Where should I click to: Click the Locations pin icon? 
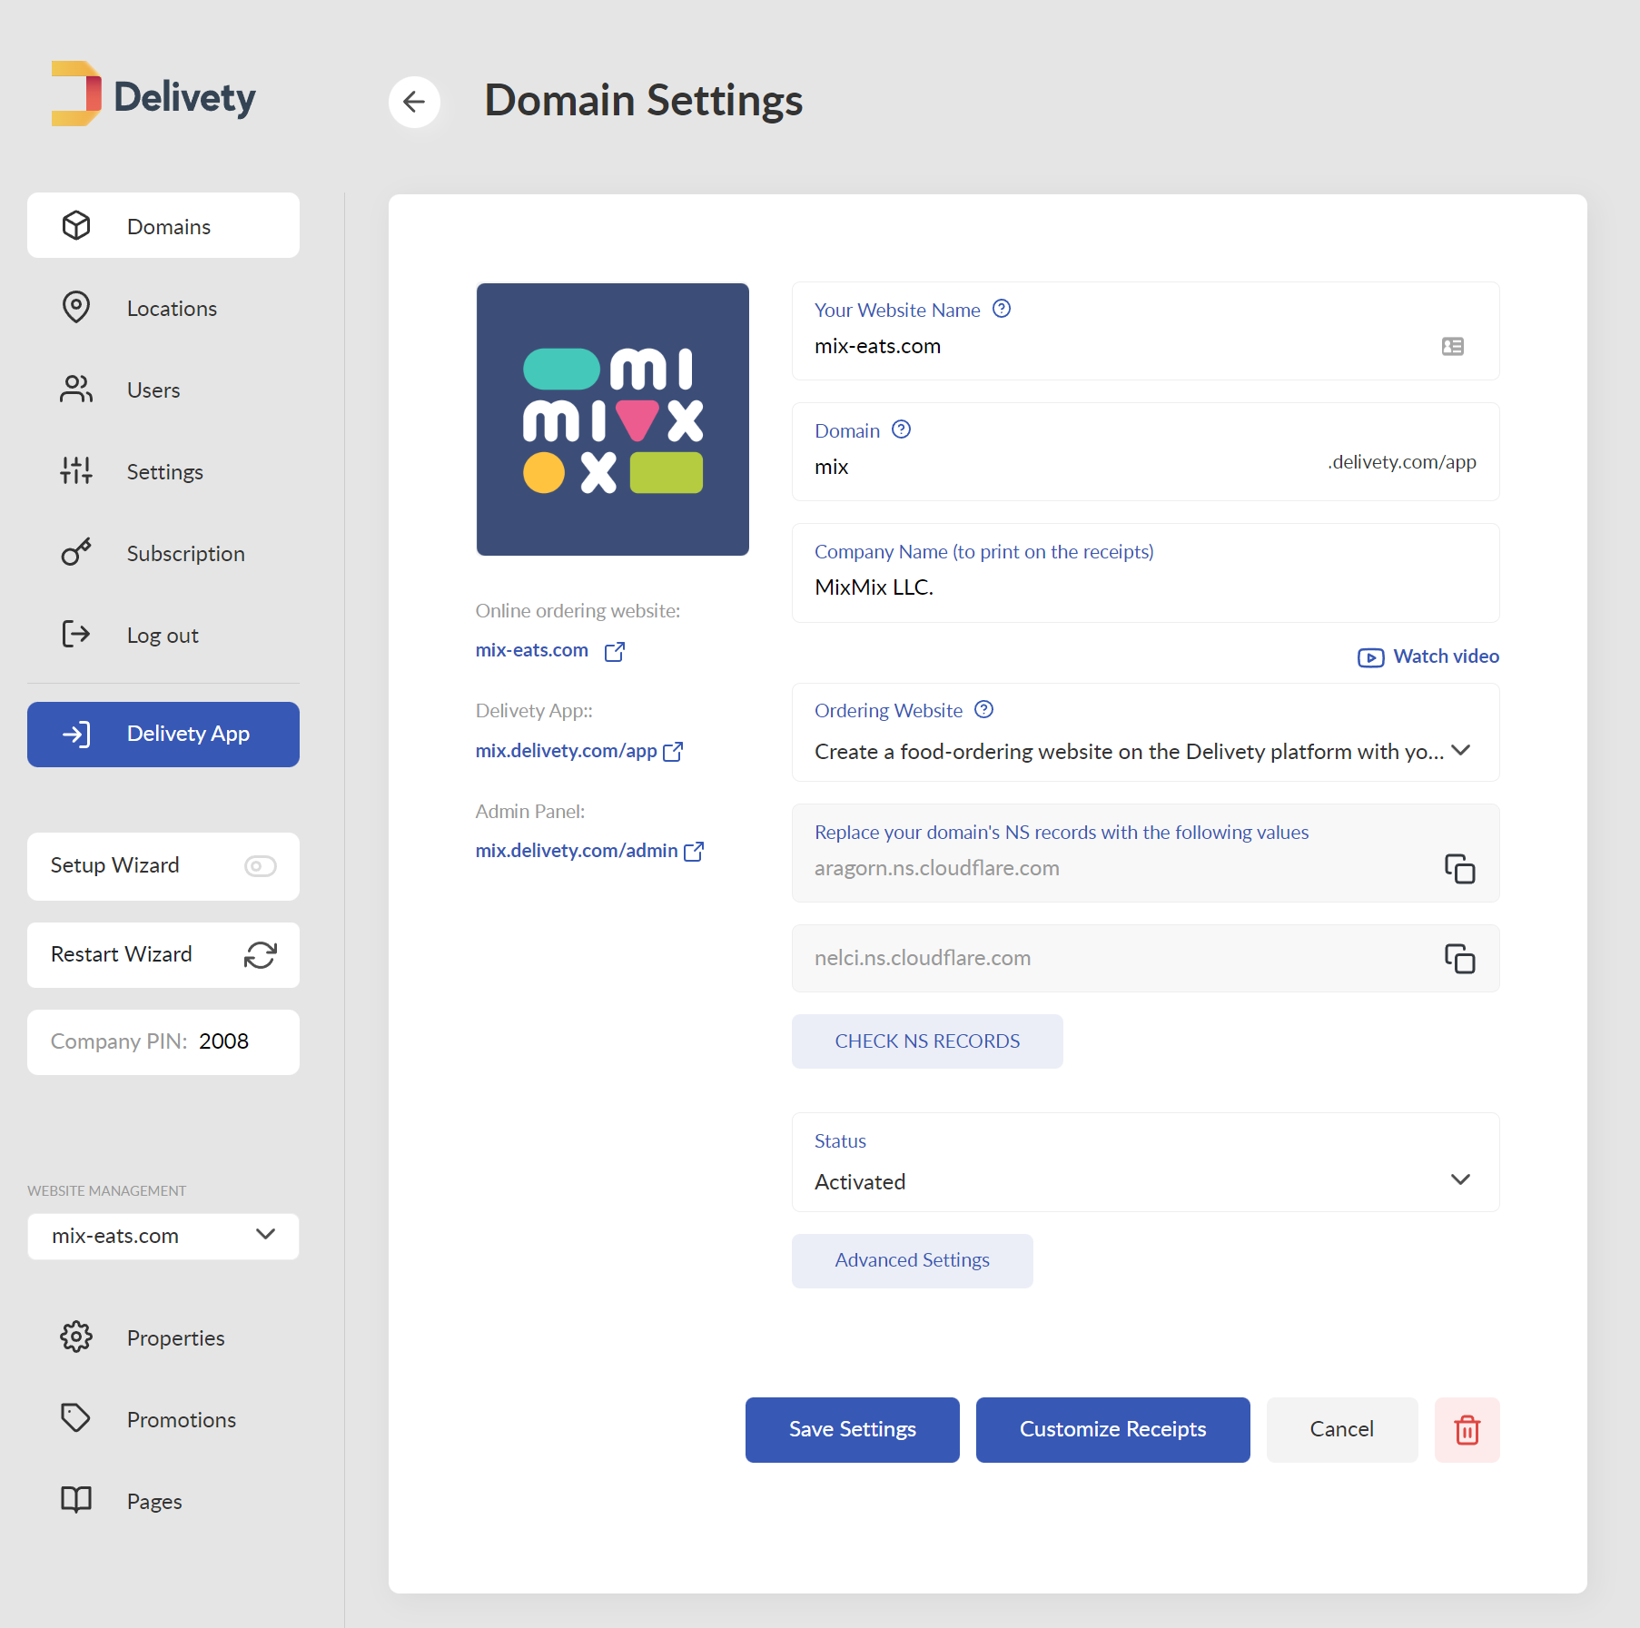[76, 307]
